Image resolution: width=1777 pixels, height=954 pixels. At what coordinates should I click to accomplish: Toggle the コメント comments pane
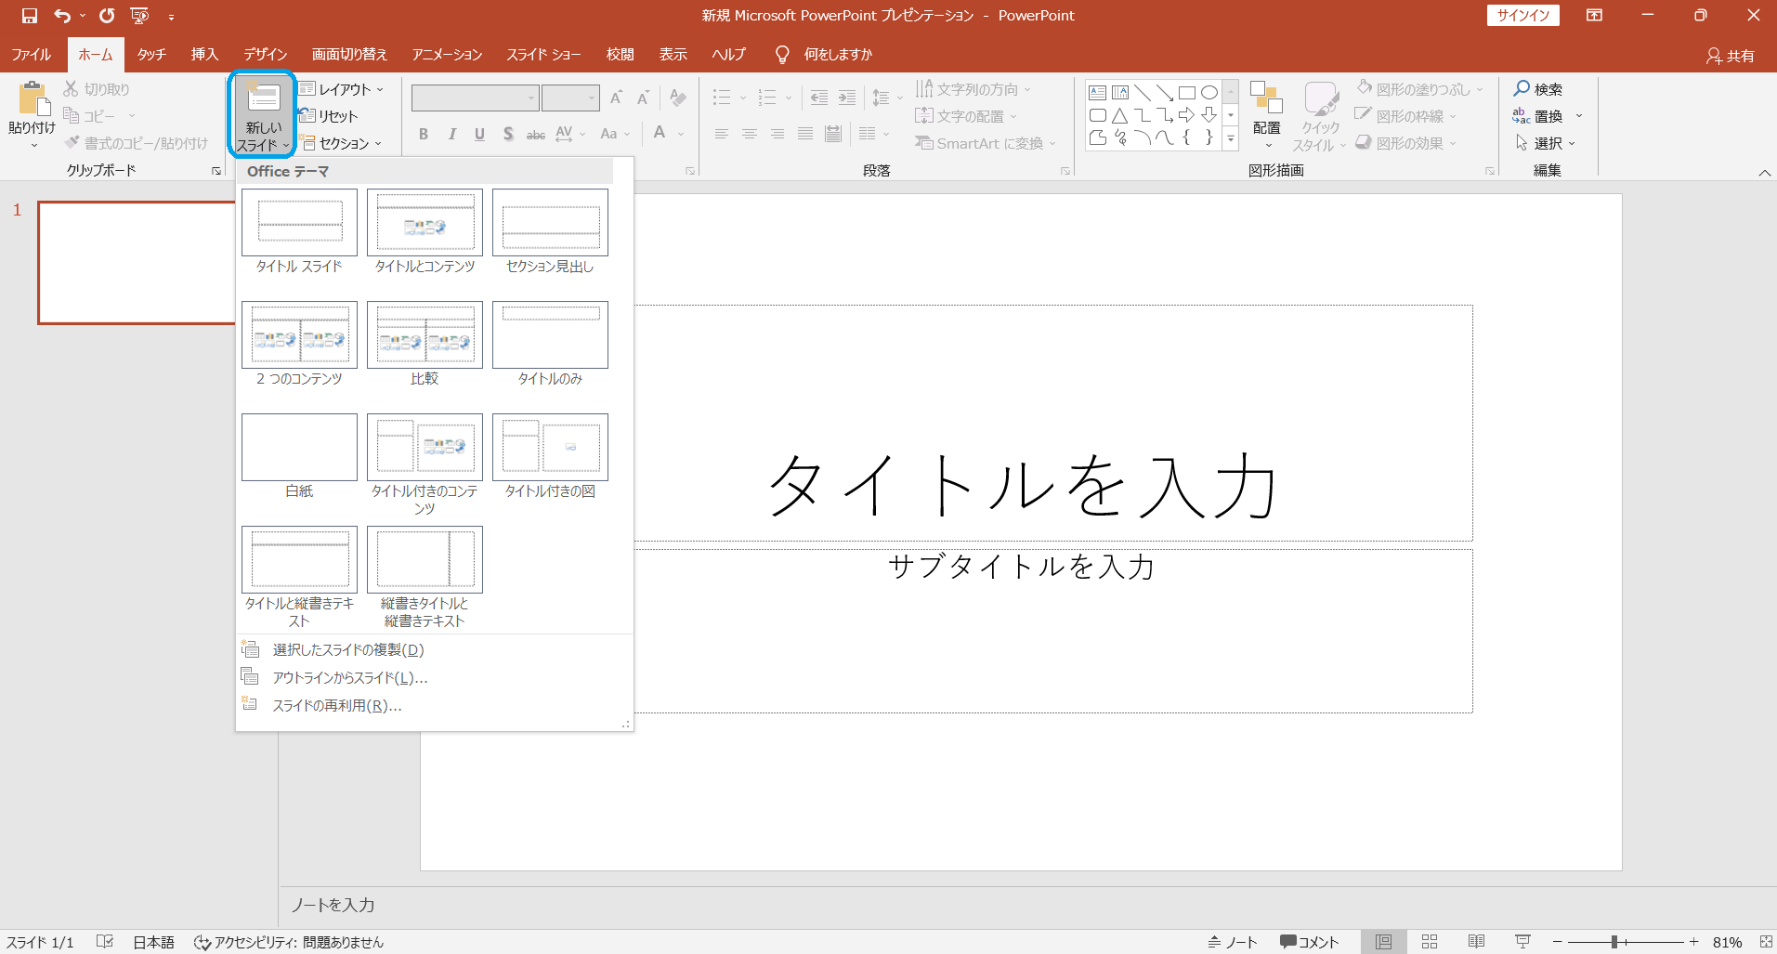1309,942
